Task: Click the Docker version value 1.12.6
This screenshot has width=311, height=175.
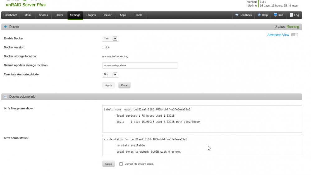Action: (x=106, y=47)
